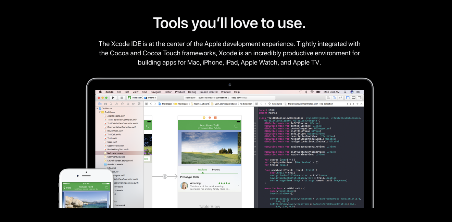This screenshot has height=222, width=452.
Task: Close the assistant editor with the X button
Action: coord(362,104)
